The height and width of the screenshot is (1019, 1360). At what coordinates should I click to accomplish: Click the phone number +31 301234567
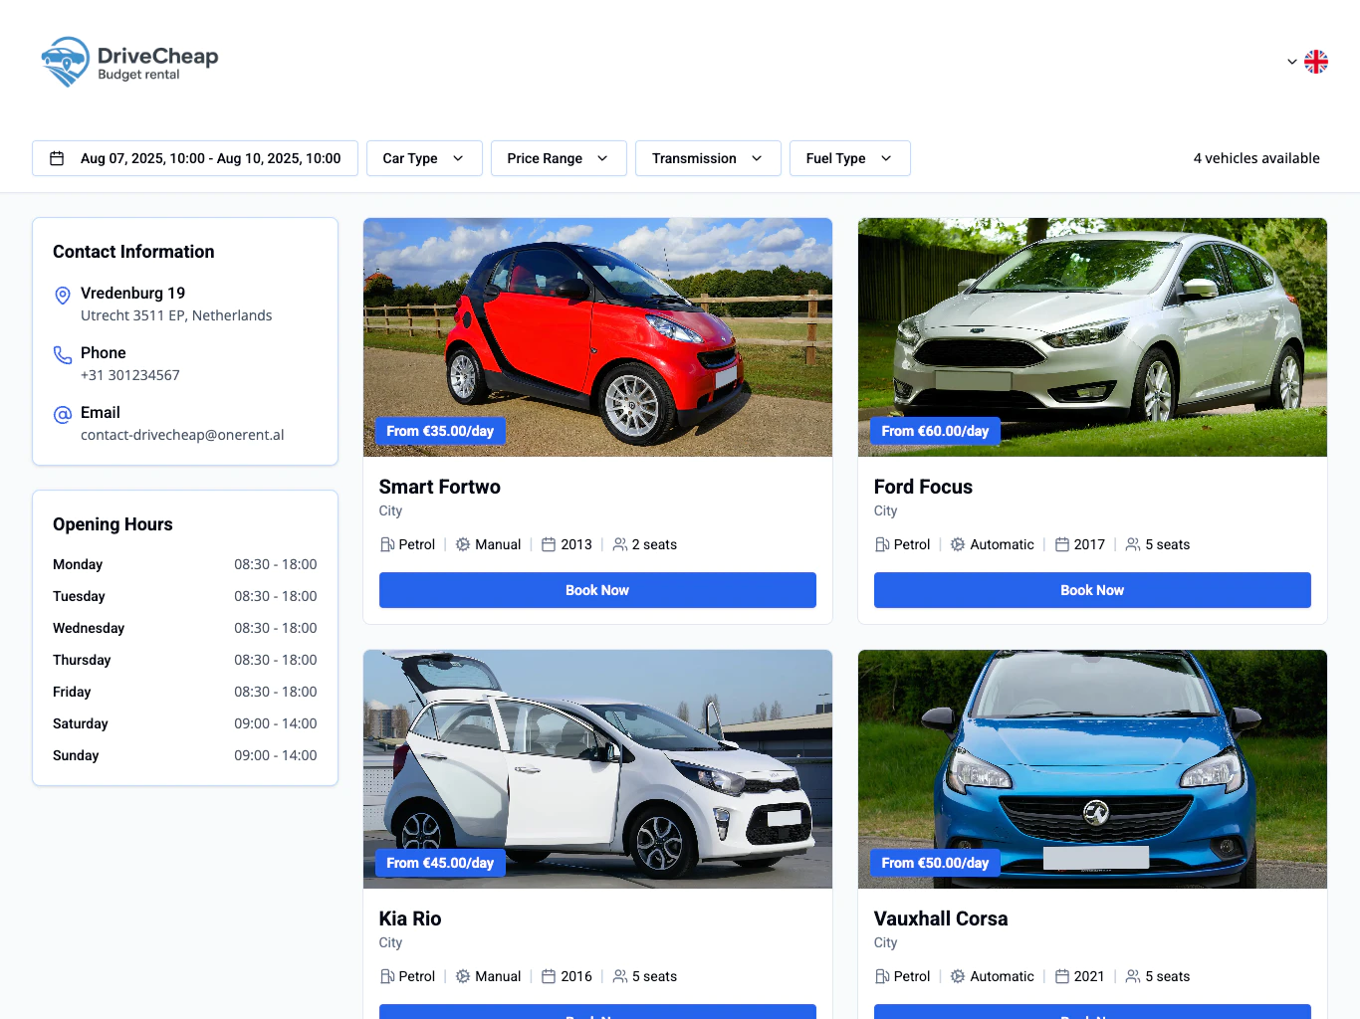point(130,375)
